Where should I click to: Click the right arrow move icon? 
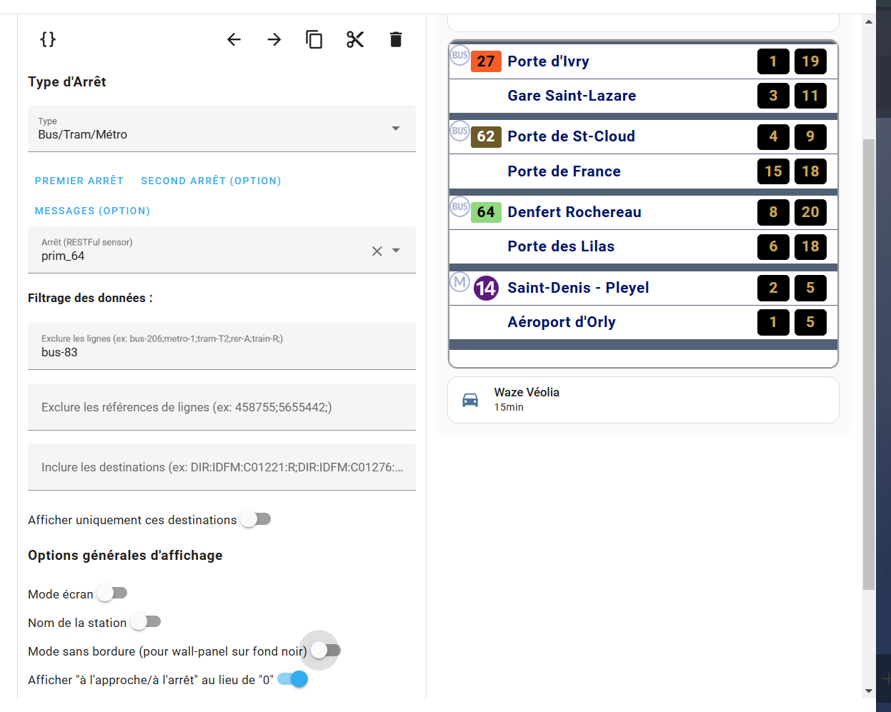tap(274, 39)
